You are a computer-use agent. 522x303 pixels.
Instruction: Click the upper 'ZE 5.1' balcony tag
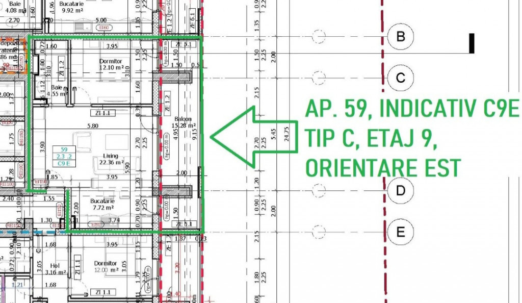coord(184,44)
